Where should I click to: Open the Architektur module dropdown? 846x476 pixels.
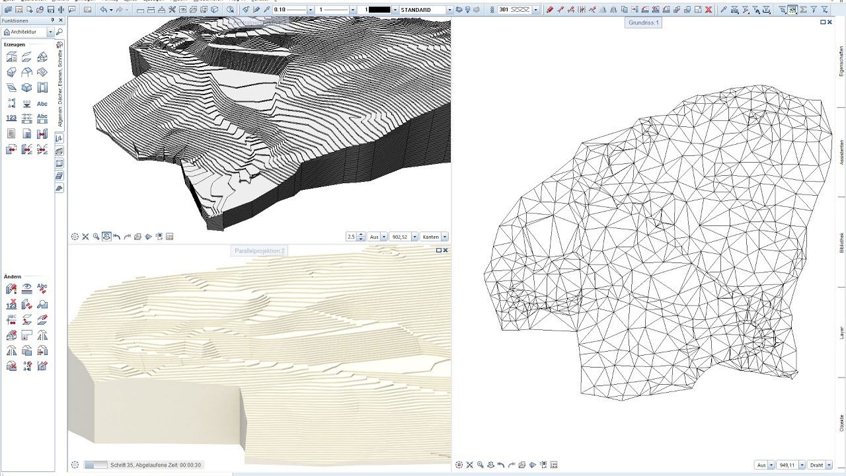point(50,32)
